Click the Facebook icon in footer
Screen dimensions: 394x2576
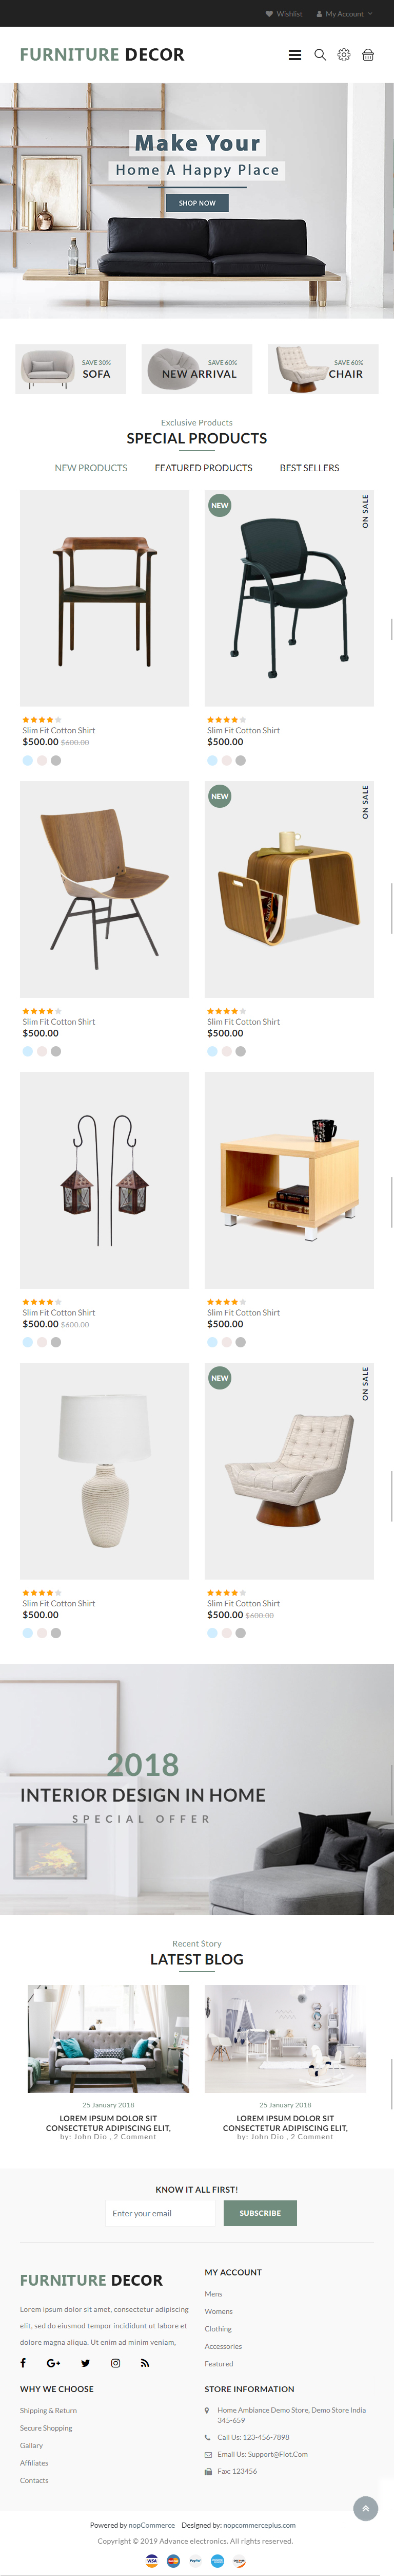(23, 2363)
